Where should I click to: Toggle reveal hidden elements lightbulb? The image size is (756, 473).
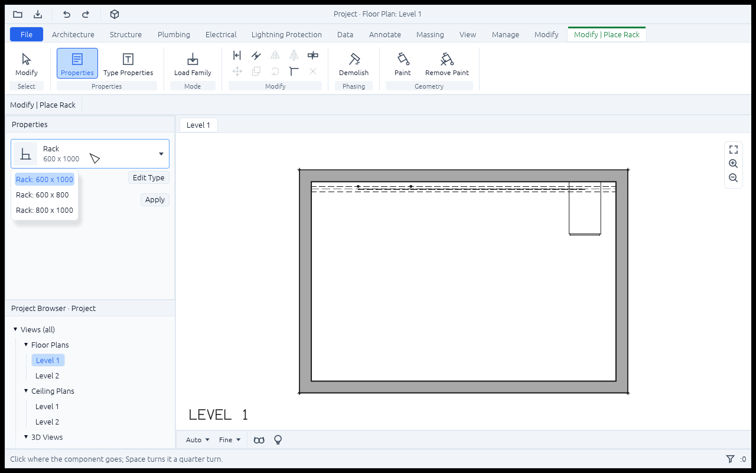coord(278,440)
